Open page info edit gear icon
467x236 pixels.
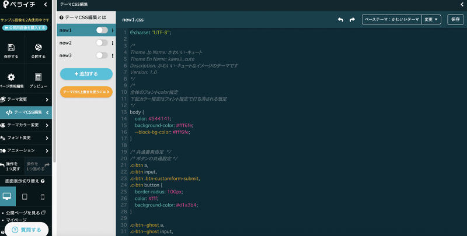(11, 77)
